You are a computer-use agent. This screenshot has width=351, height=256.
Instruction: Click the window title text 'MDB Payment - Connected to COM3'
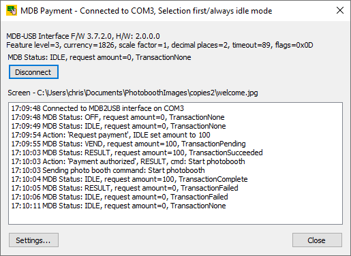(87, 11)
